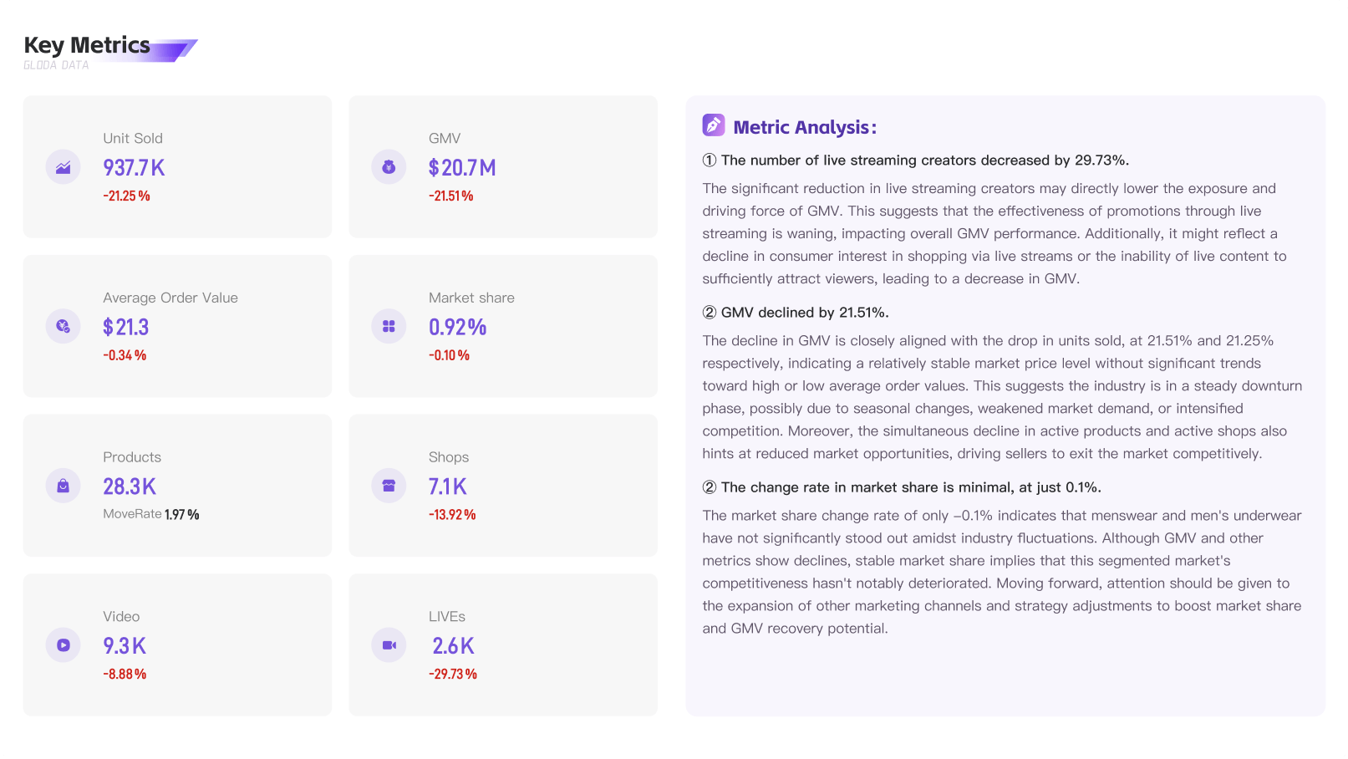
Task: Click the GMV money bag icon
Action: [389, 167]
